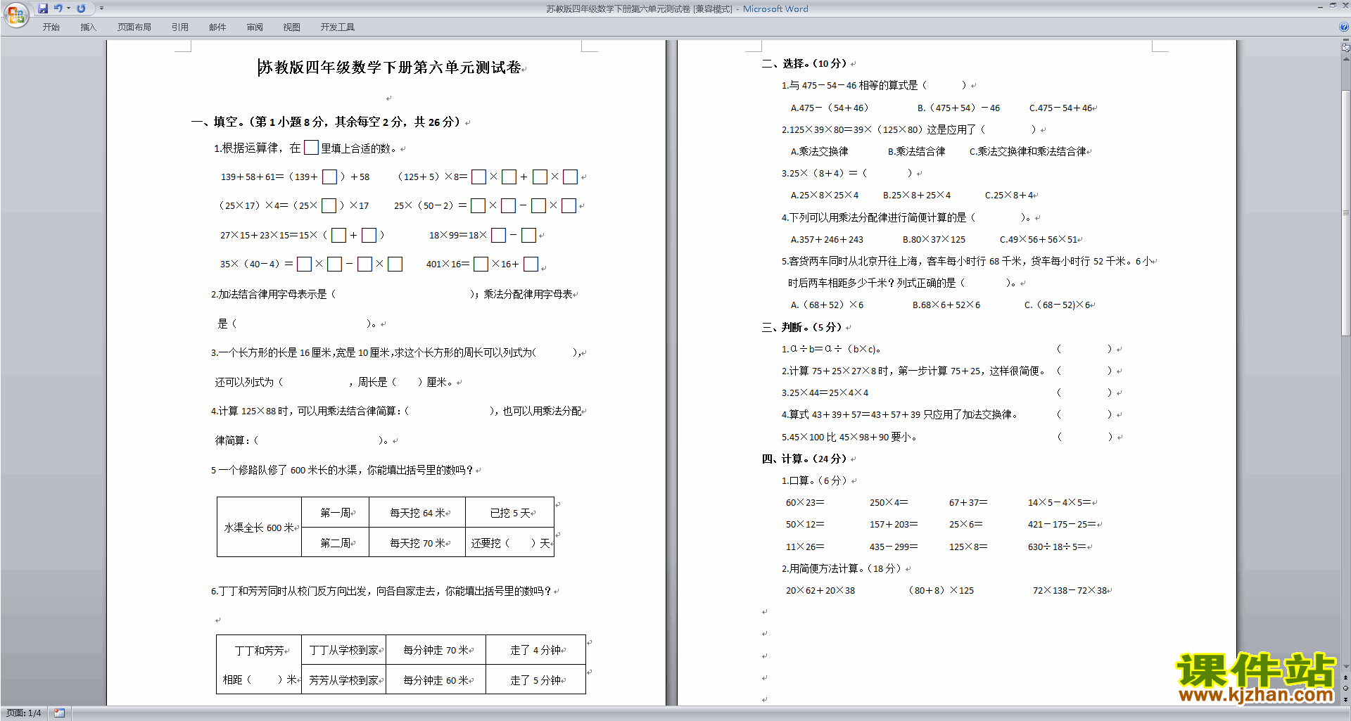The image size is (1351, 721).
Task: Click the split window handle above the ruler icon
Action: [1345, 40]
